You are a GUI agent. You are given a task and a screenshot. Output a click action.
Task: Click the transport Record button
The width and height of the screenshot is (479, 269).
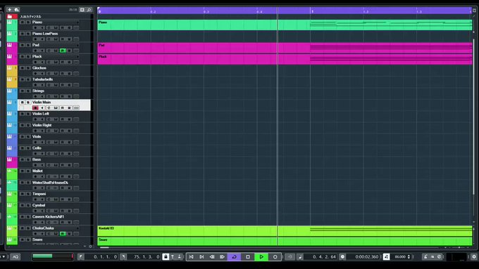point(275,257)
